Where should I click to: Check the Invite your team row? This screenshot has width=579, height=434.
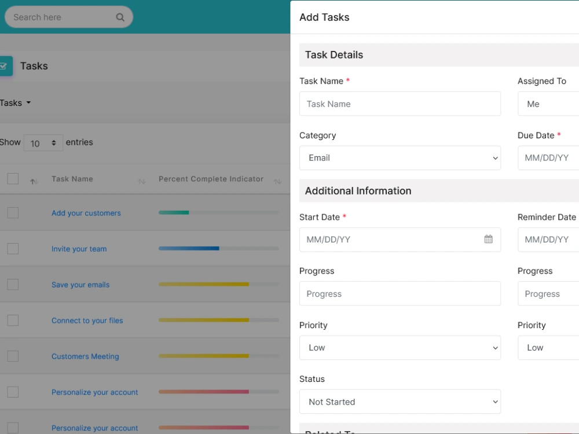click(13, 248)
